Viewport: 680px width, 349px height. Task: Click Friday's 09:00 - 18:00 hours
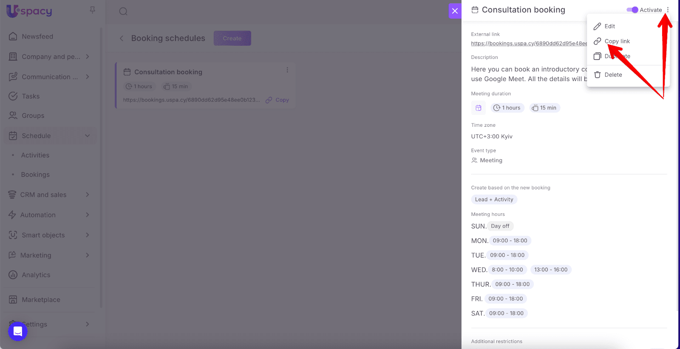506,299
